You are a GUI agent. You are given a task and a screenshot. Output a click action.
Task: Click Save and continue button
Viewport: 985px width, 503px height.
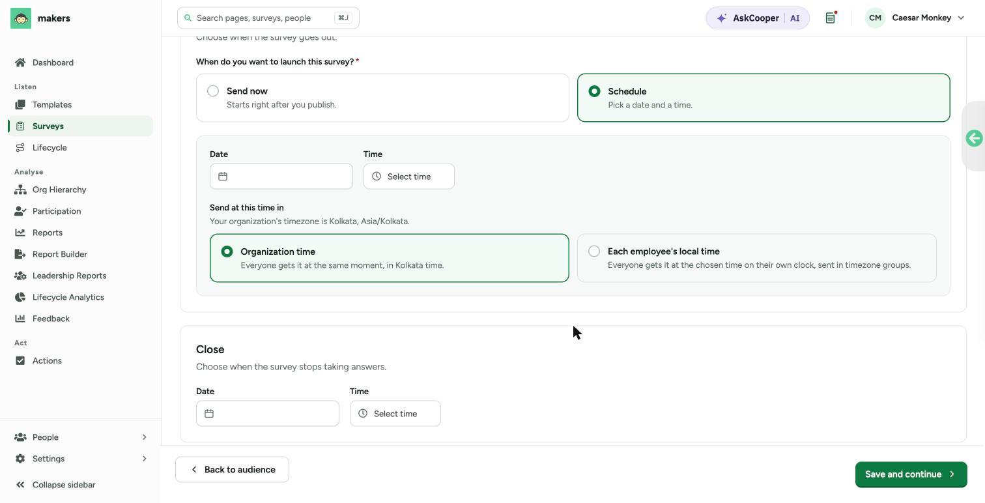tap(911, 474)
